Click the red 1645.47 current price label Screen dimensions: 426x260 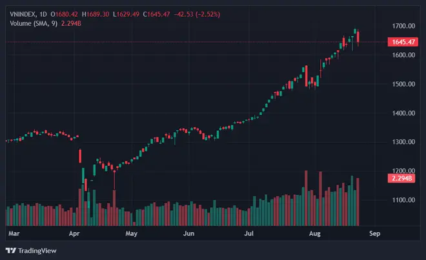(402, 42)
